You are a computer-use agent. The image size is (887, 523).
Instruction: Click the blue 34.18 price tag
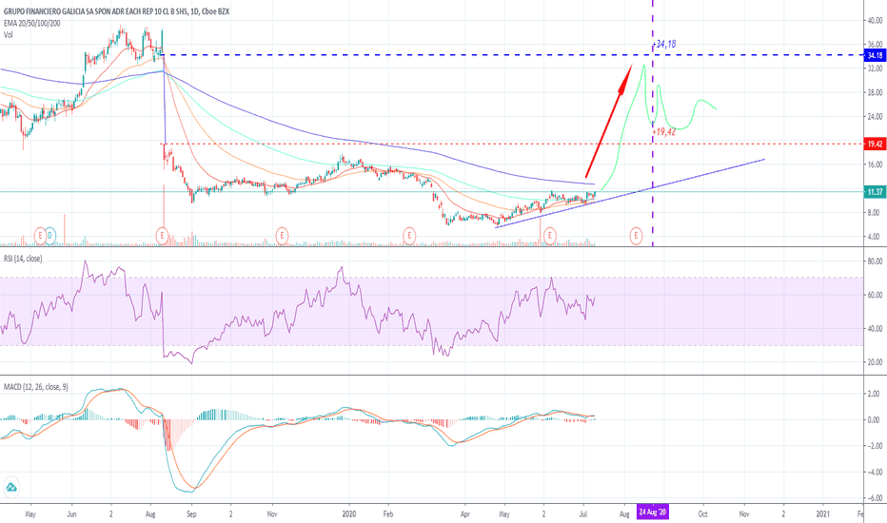pyautogui.click(x=876, y=55)
